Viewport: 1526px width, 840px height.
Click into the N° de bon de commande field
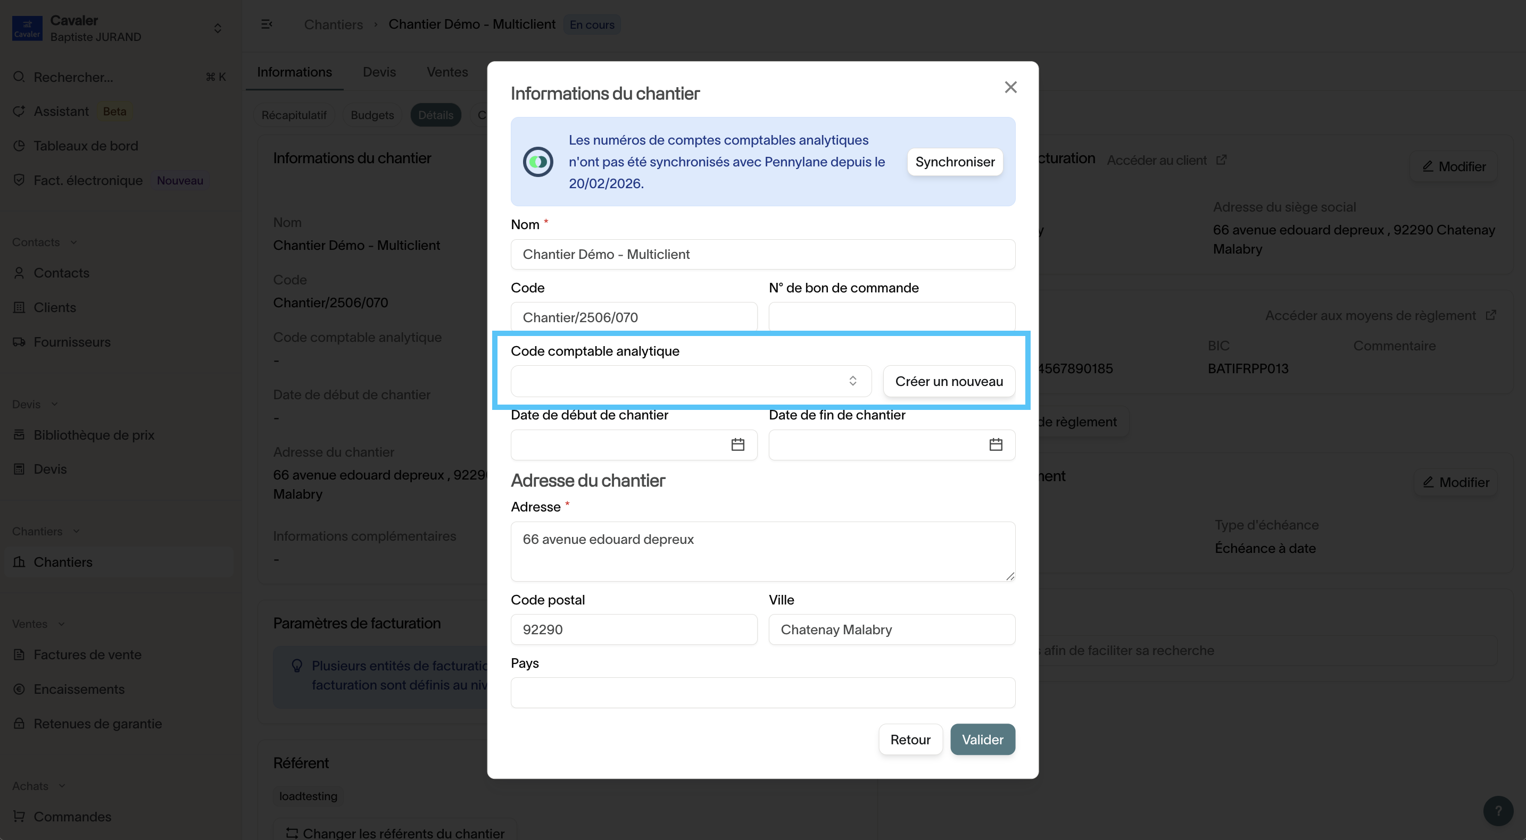[892, 317]
